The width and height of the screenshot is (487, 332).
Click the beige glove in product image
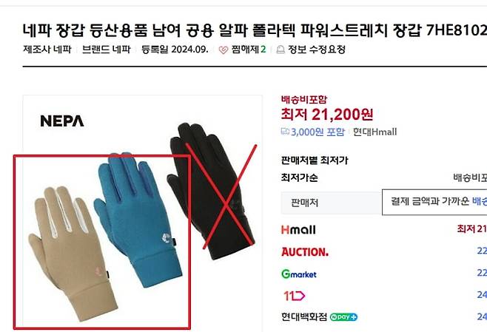[x=72, y=253]
